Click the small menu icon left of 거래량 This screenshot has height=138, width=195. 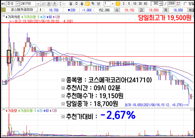click(4, 110)
